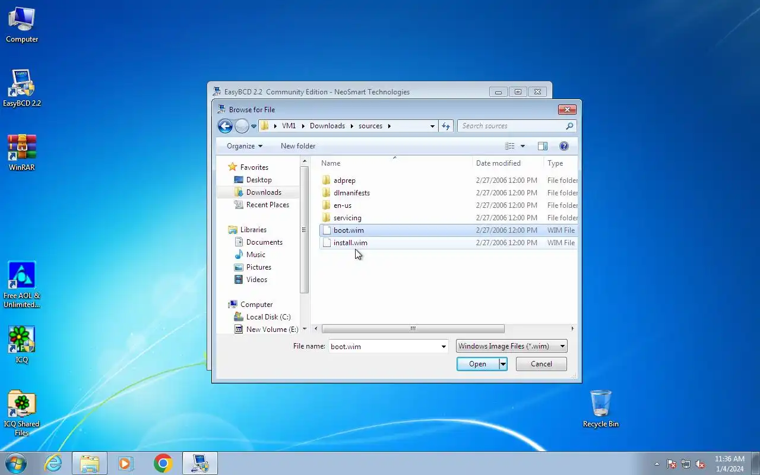Open the Windows Image Files type dropdown
The height and width of the screenshot is (475, 760).
511,346
